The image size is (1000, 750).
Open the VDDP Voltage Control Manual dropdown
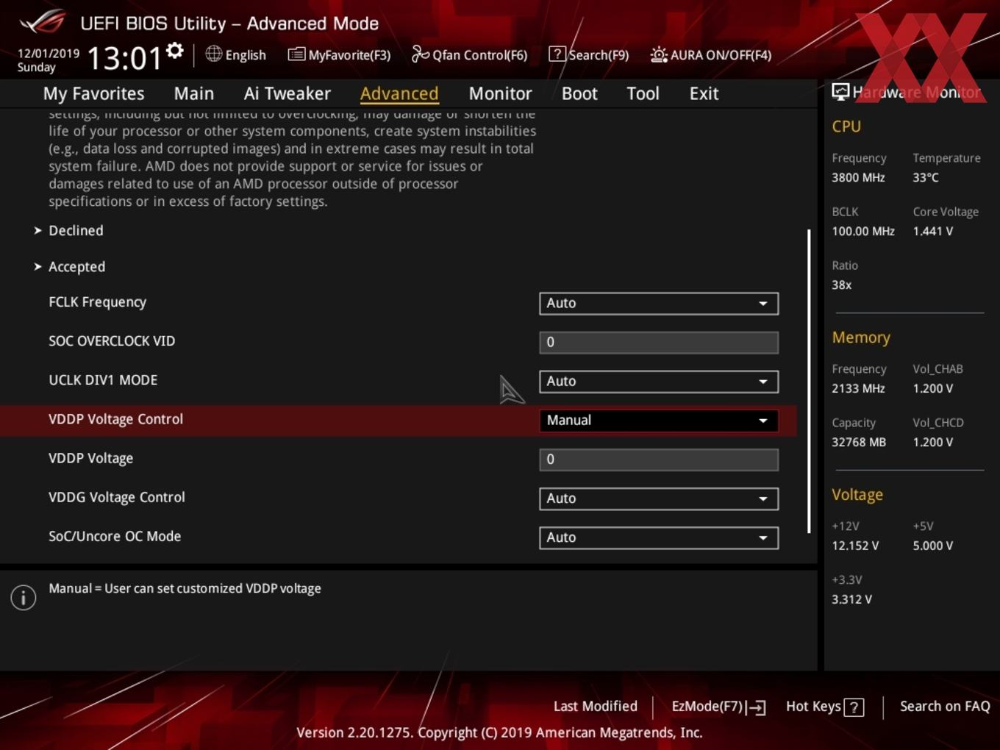659,420
